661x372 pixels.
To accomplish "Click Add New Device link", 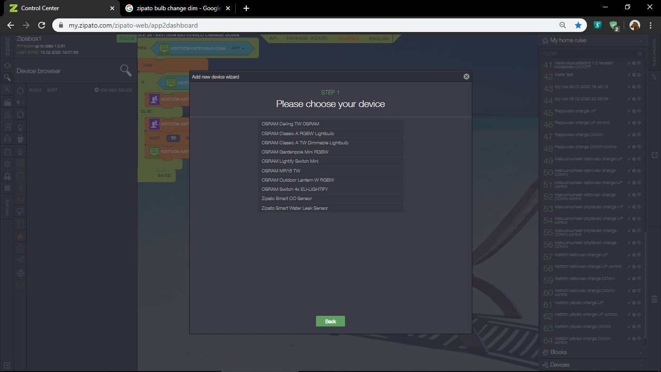I will (113, 90).
